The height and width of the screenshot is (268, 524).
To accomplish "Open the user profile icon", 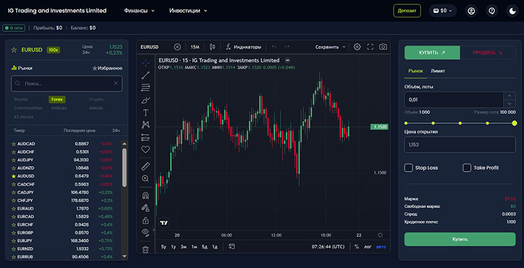I will 471,11.
